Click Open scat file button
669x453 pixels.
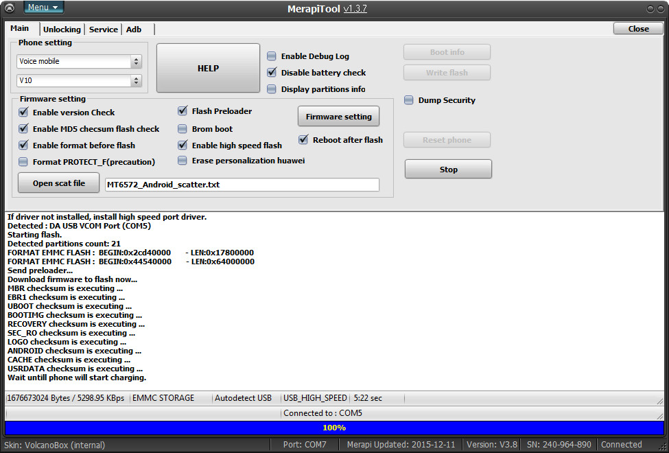[x=59, y=183]
